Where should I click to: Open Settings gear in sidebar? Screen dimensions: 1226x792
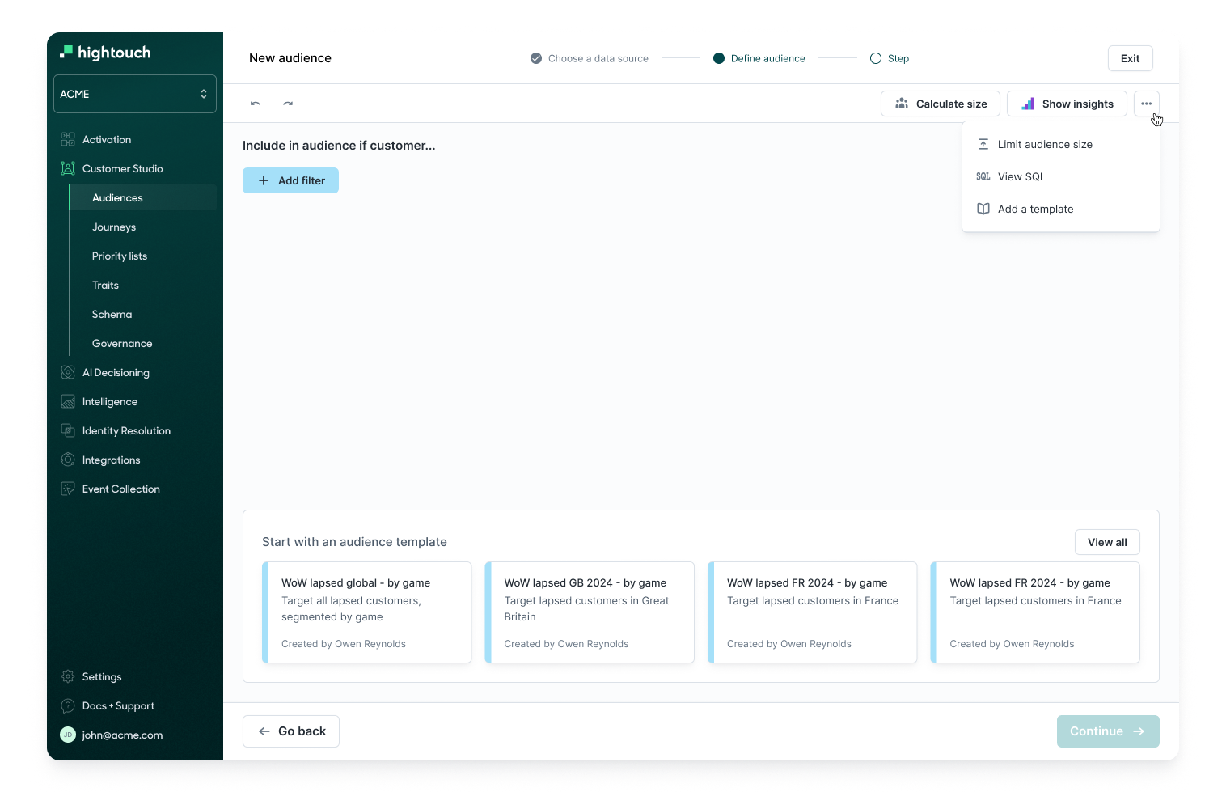point(68,677)
